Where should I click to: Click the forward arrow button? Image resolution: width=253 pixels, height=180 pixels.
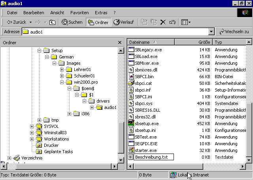pos(38,22)
